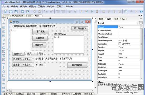Select the Caption property row
This screenshot has height=95, width=145.
point(119,47)
